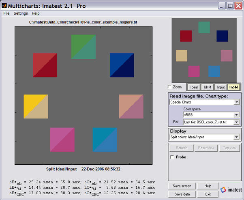Click the ΔE*ab 25.24 mean value

(35, 182)
